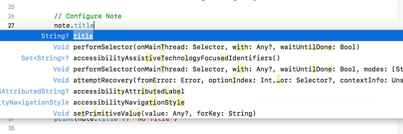Pick accessibilityAssistiveTechnologyFocusedIdentifiers() from the completion list
The height and width of the screenshot is (134, 403).
(x=177, y=58)
